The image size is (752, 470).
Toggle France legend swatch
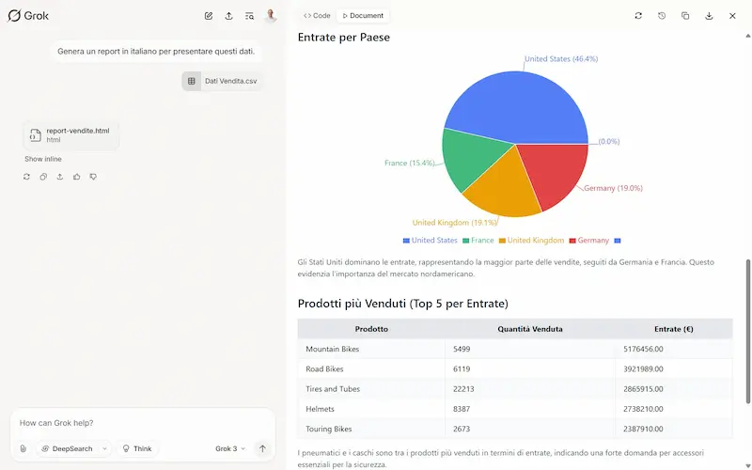(x=465, y=241)
